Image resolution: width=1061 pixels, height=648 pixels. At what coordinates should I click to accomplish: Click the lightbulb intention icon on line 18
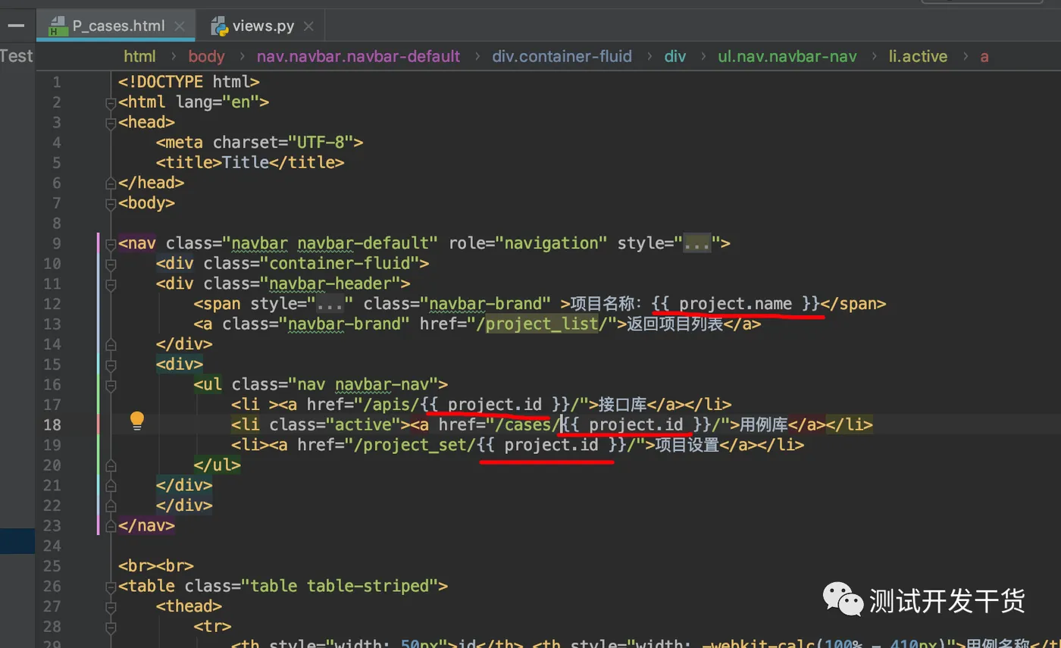pyautogui.click(x=136, y=421)
